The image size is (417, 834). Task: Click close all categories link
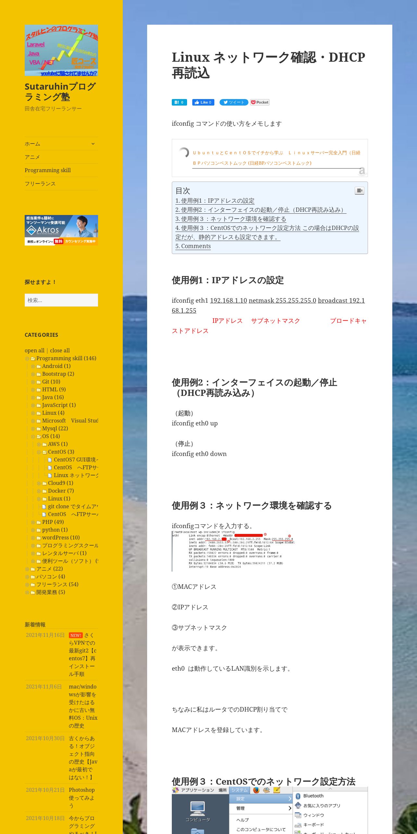[60, 350]
